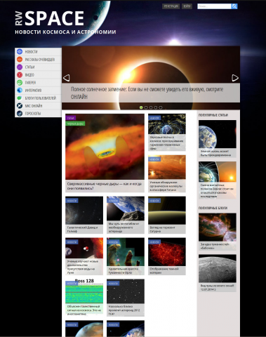This screenshot has width=266, height=337.
Task: Open the black hole featured image
Action: [105, 147]
